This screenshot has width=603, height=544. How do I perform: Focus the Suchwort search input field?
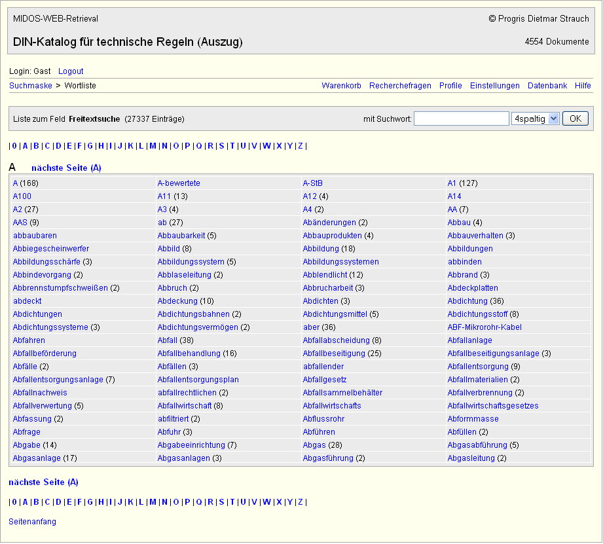coord(461,118)
